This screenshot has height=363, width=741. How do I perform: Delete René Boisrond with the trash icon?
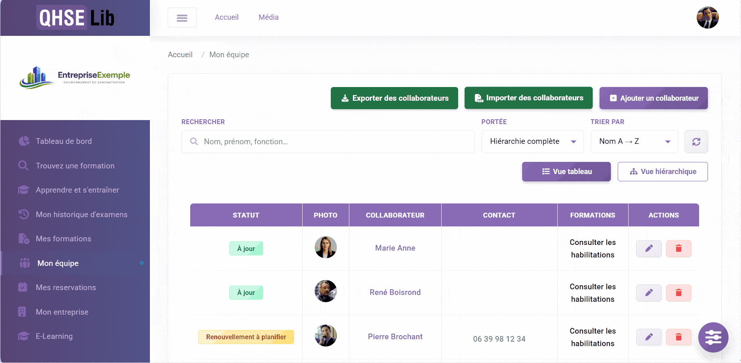pos(678,293)
